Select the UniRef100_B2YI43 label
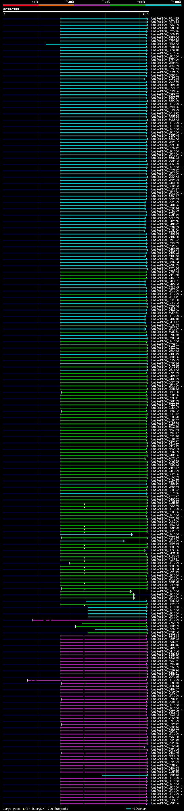This screenshot has width=184, height=811. tap(165, 635)
